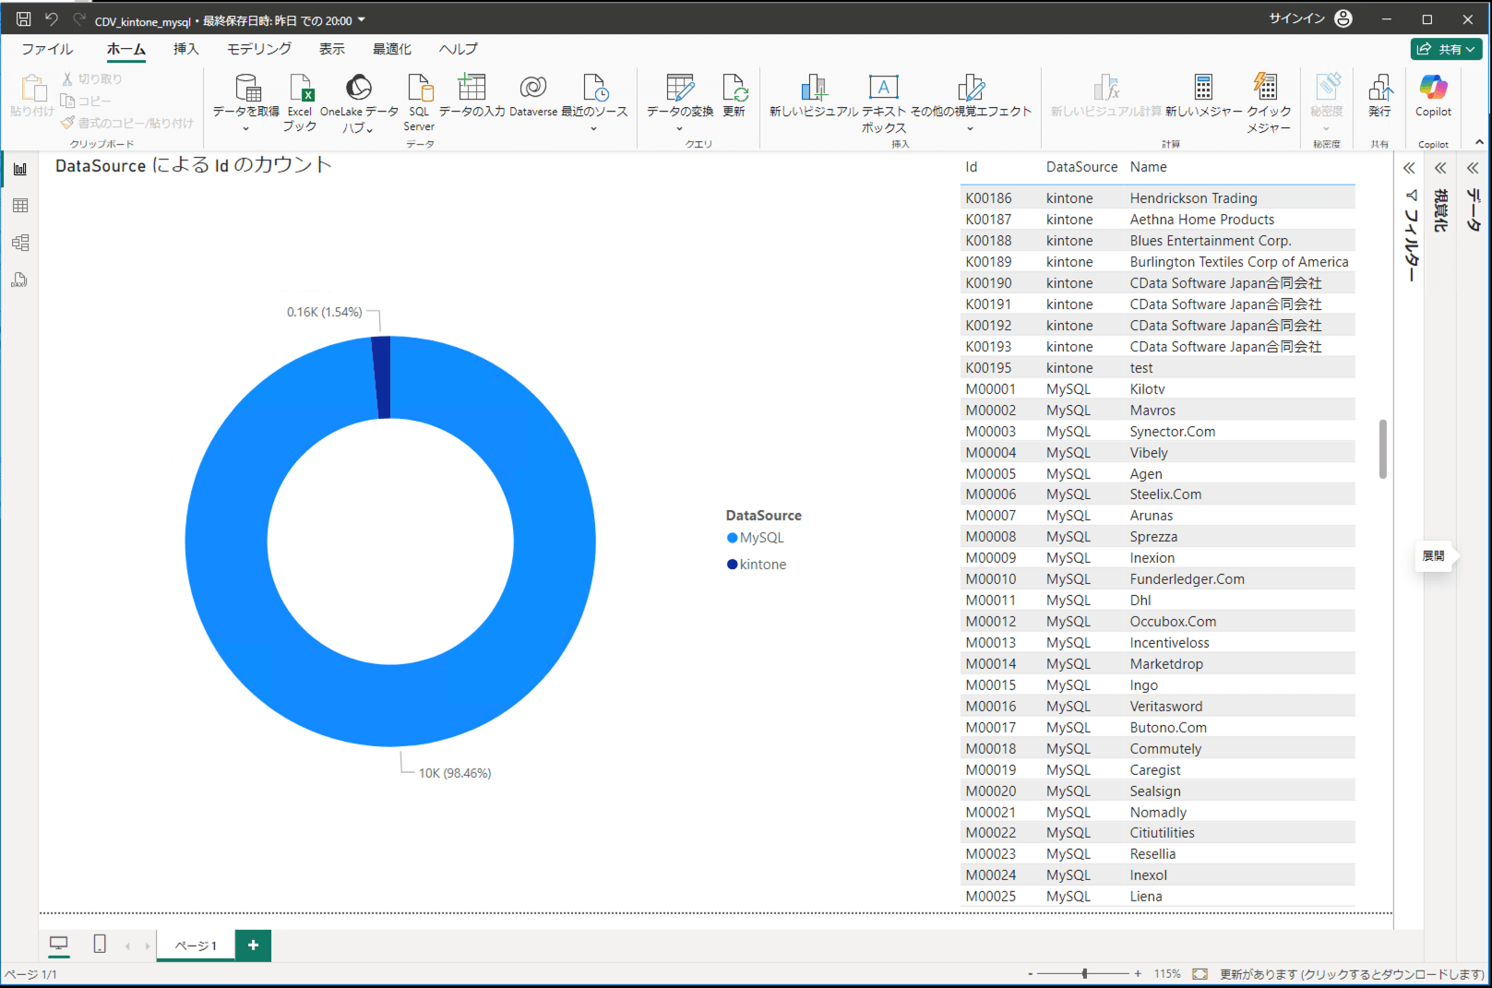Undo the last action
The image size is (1492, 988).
pos(52,18)
